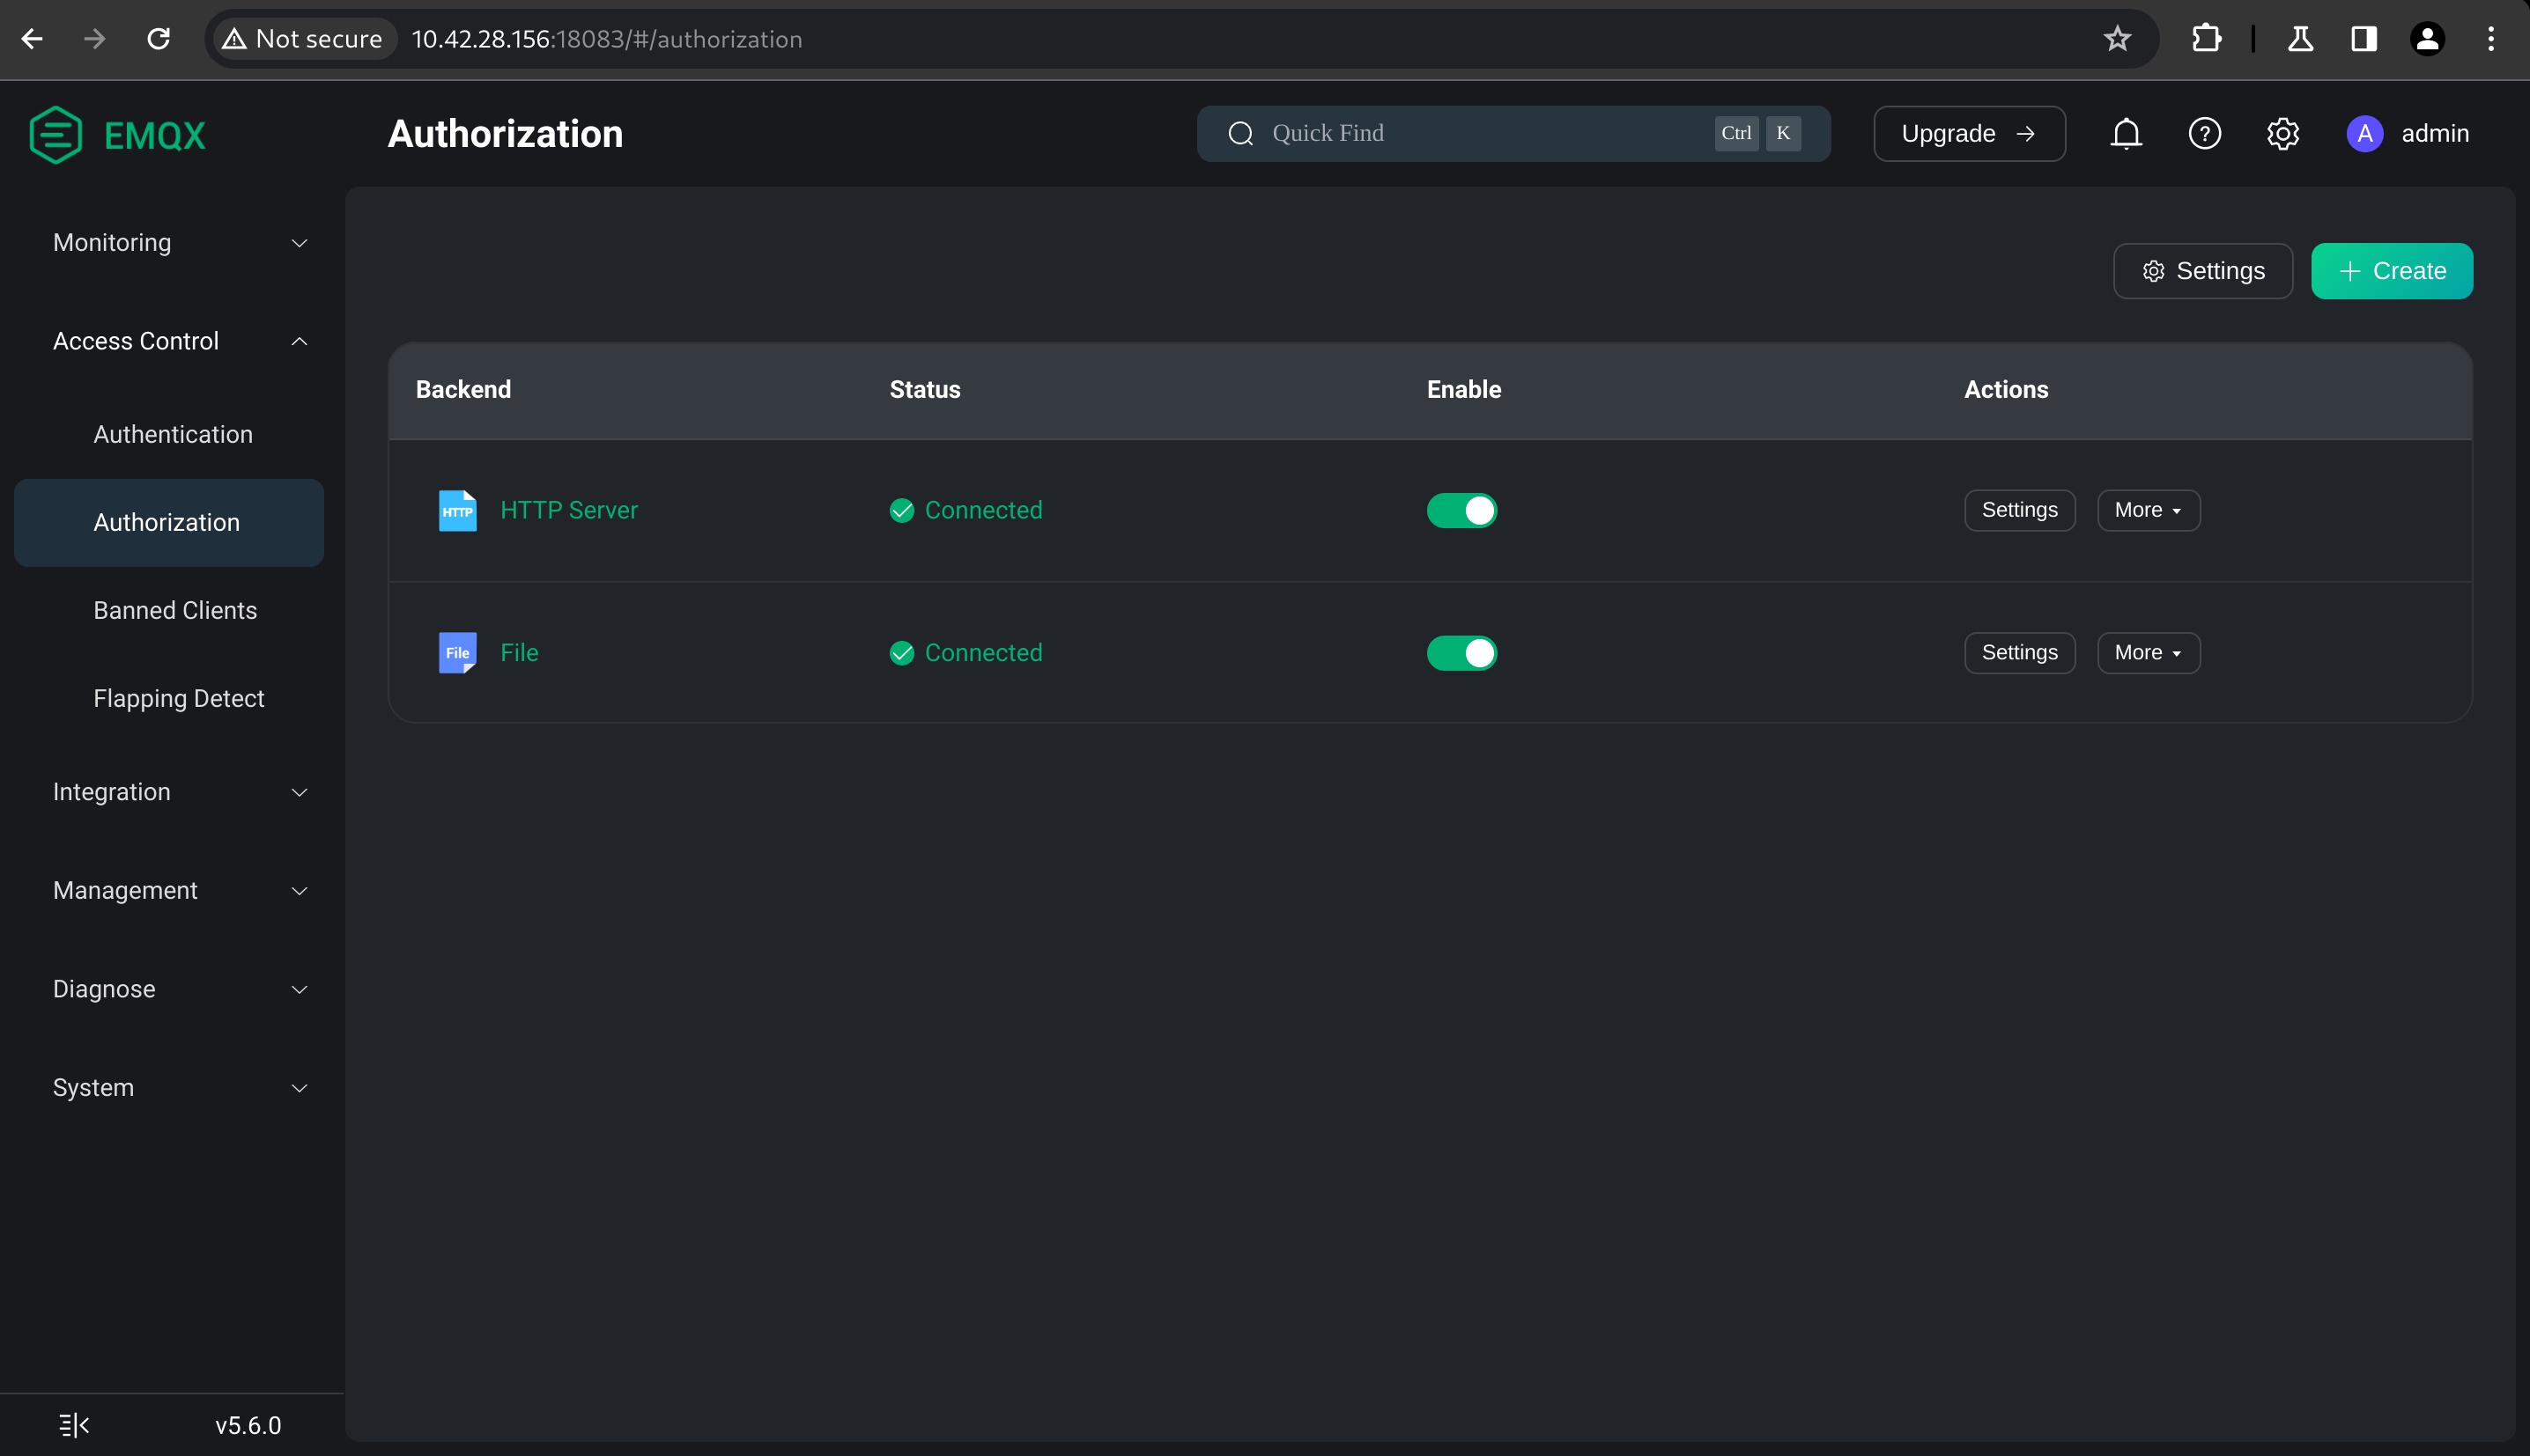Open the More dropdown for HTTP Server

click(2147, 510)
